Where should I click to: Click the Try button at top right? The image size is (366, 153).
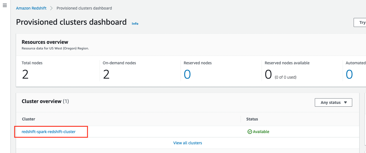(x=360, y=22)
